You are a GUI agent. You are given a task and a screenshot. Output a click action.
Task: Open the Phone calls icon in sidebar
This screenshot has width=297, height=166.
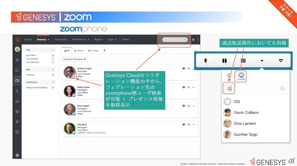pos(17,91)
